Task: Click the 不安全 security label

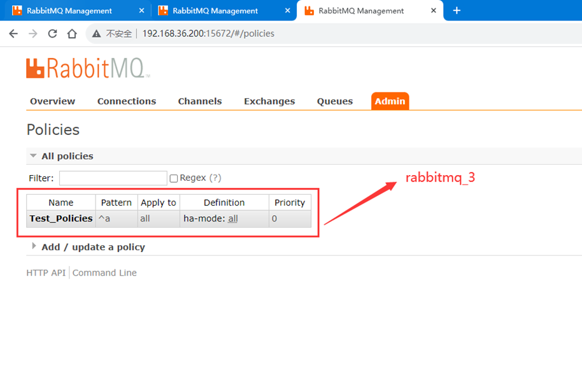Action: [x=119, y=34]
